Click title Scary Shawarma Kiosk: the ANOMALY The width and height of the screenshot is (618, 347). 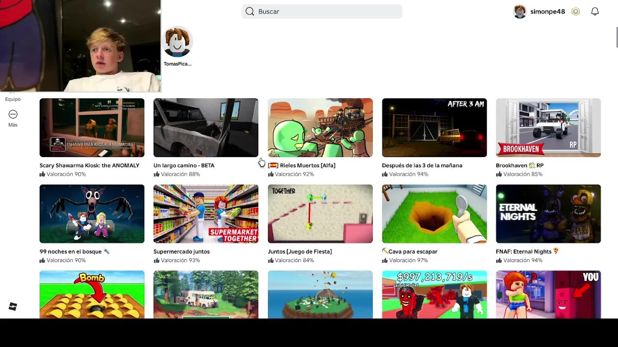(x=89, y=165)
